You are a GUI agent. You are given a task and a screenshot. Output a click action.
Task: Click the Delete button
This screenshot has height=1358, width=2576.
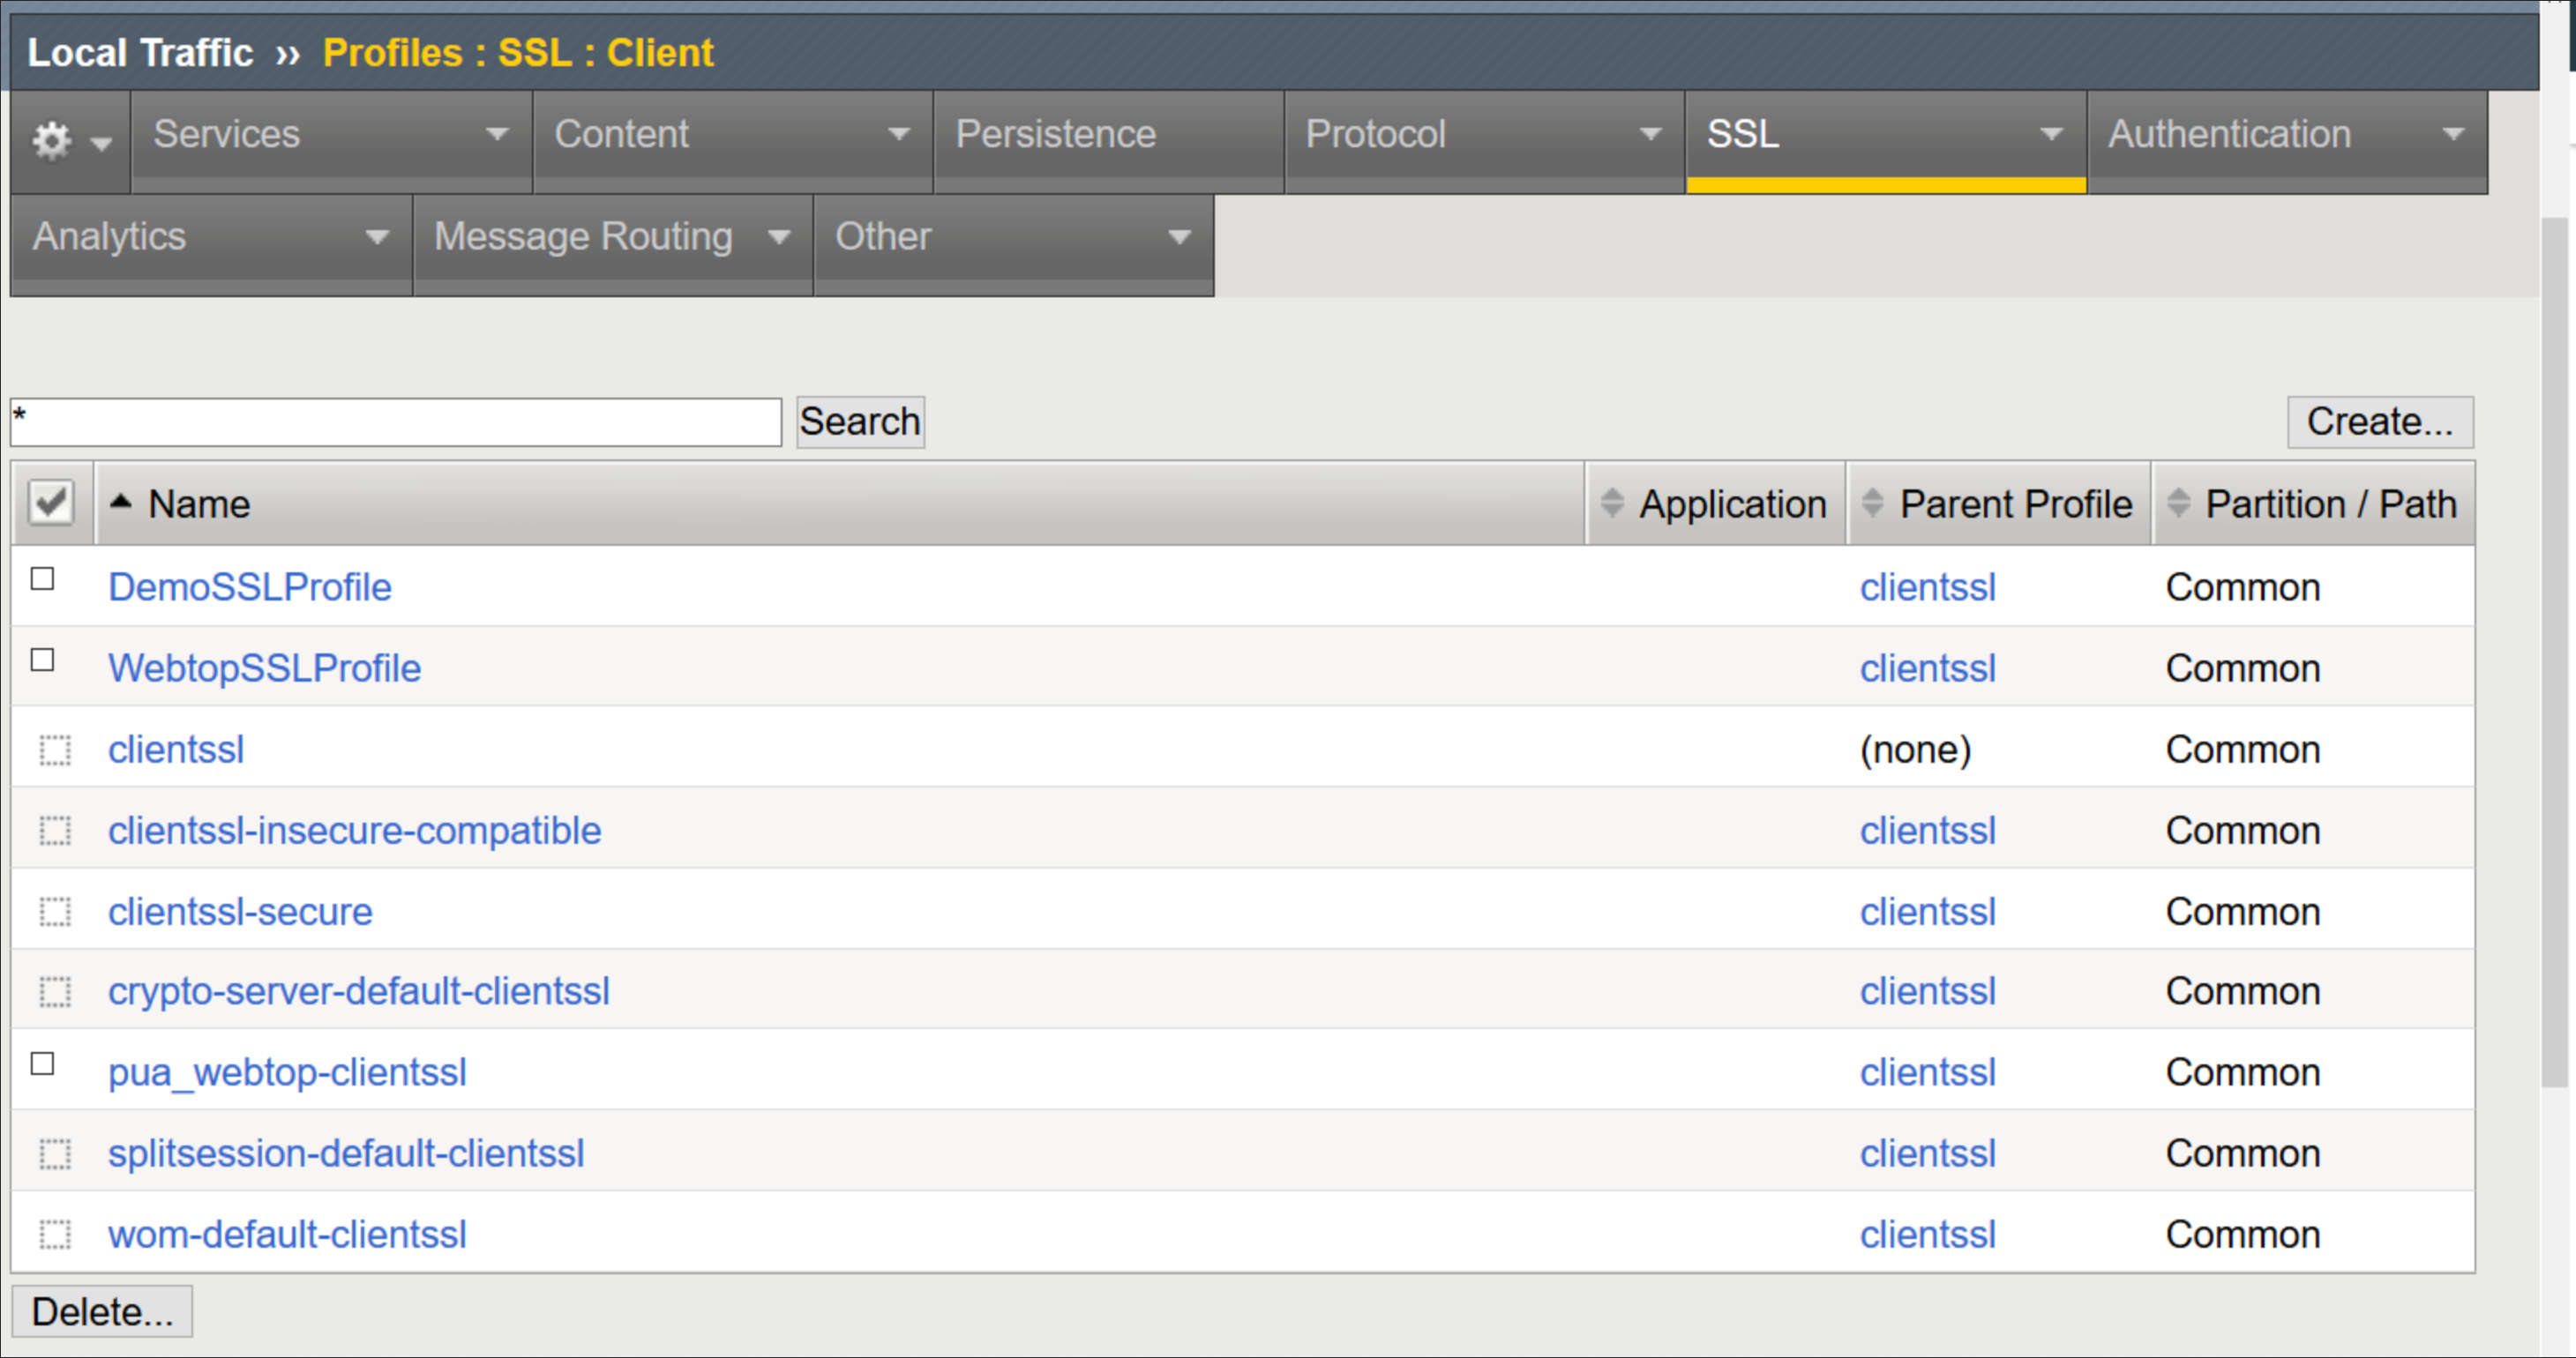101,1310
